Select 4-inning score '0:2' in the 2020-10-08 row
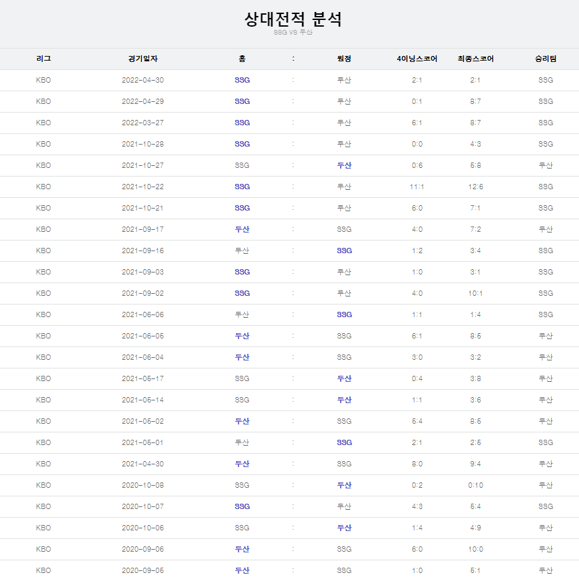 [417, 486]
